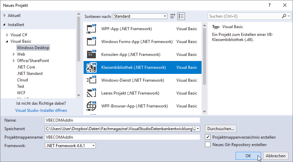
Task: Open the Sortieren nach dropdown
Action: [x=140, y=16]
